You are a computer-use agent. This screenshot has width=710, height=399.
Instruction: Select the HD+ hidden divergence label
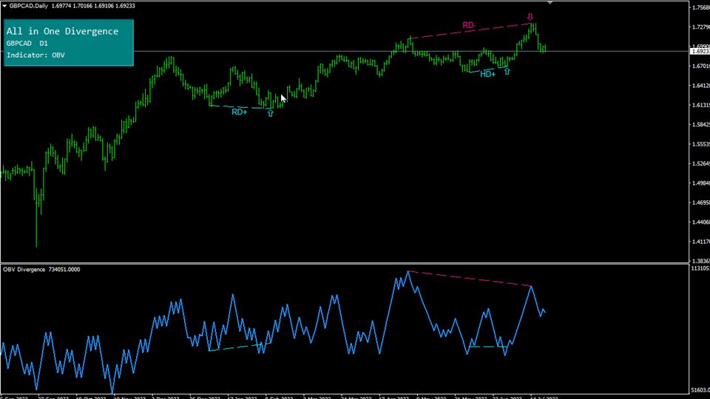(x=487, y=74)
